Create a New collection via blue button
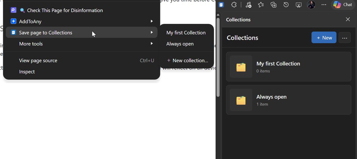The width and height of the screenshot is (357, 159). [324, 38]
